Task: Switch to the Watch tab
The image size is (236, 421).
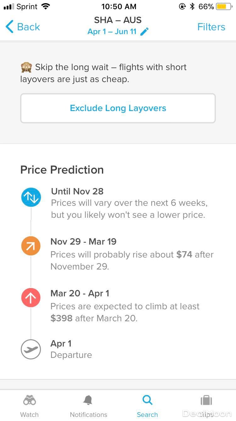Action: click(x=30, y=414)
